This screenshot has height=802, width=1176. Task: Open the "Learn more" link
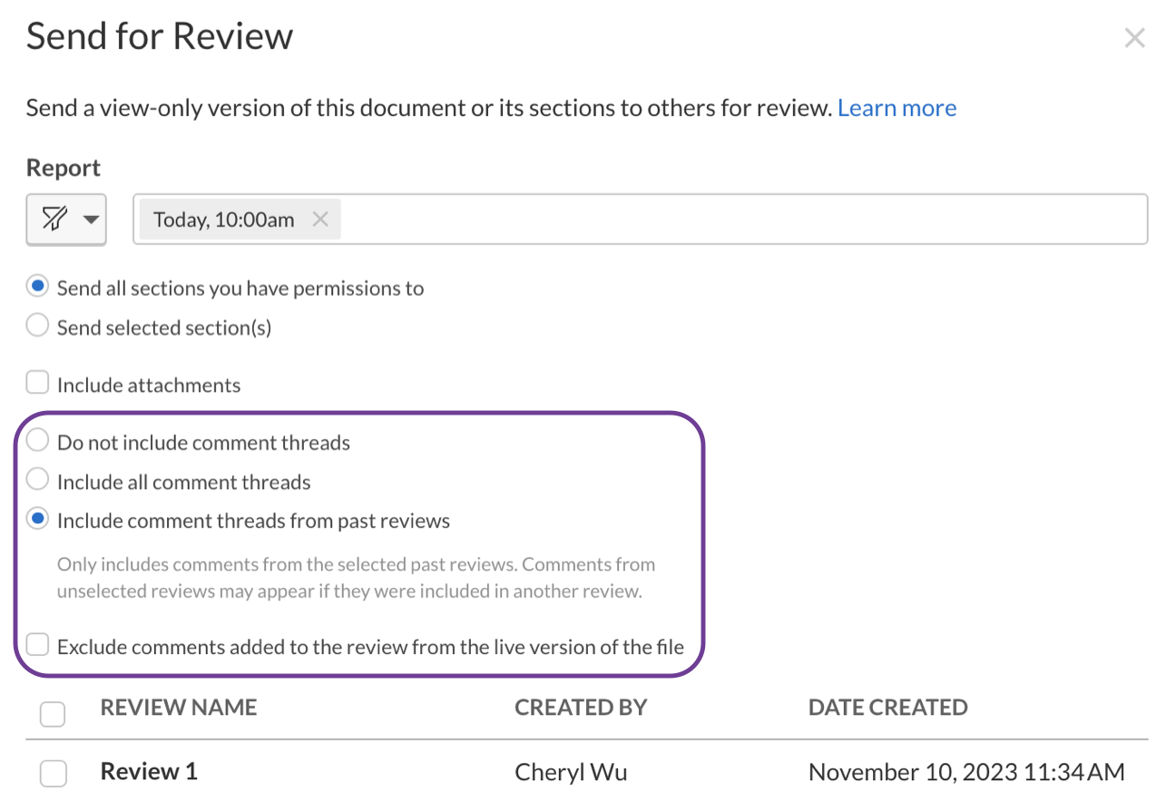tap(897, 107)
